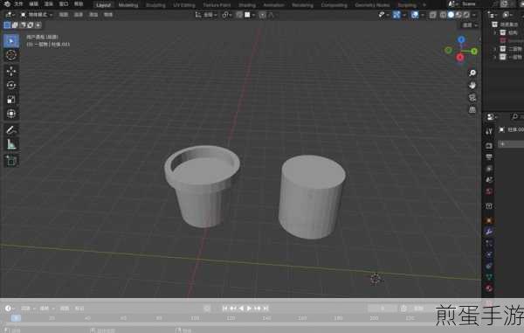Open the editor type dropdown in viewport

pyautogui.click(x=10, y=15)
